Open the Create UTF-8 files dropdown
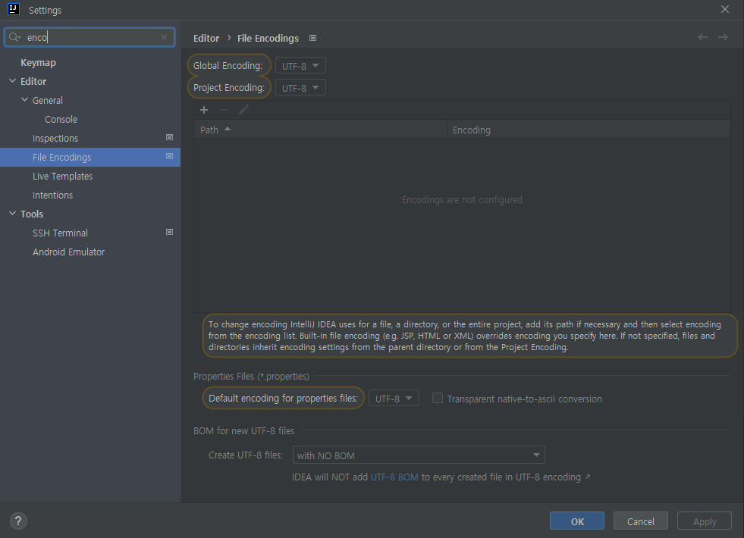This screenshot has height=538, width=744. [419, 455]
